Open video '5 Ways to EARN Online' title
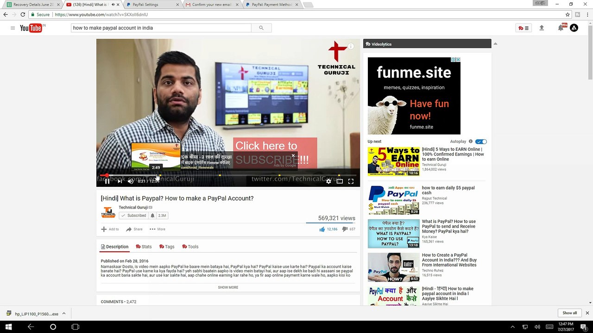This screenshot has height=333, width=593. coord(453,154)
